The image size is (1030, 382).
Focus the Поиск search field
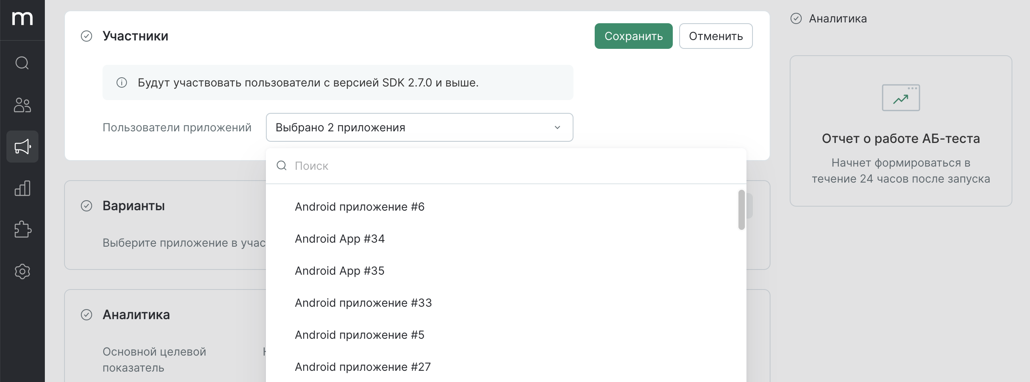(x=506, y=166)
